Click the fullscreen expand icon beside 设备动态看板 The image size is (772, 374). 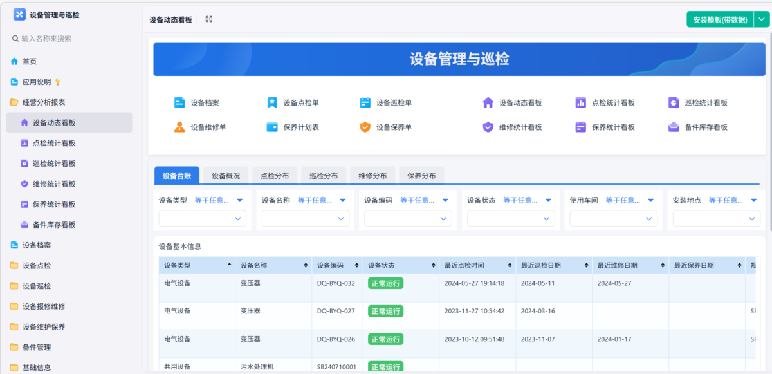click(x=208, y=19)
